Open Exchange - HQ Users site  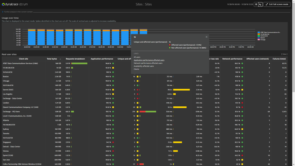pos(11,112)
